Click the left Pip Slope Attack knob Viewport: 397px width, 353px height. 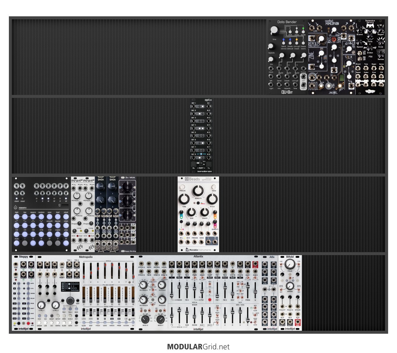click(x=77, y=195)
